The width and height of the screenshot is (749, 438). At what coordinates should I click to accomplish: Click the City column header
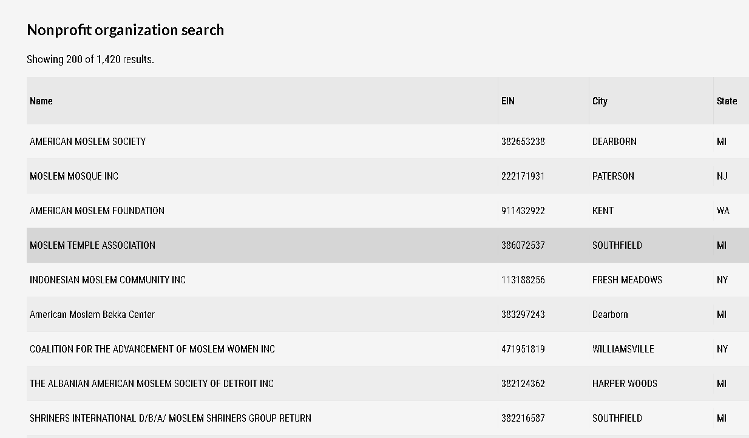(600, 101)
